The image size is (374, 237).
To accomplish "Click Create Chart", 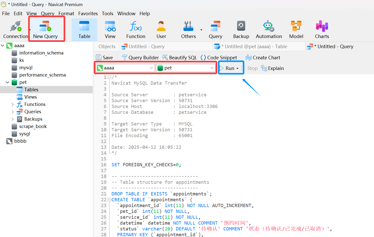I will pos(263,58).
